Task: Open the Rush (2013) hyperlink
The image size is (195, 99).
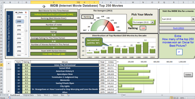Action: (178, 28)
